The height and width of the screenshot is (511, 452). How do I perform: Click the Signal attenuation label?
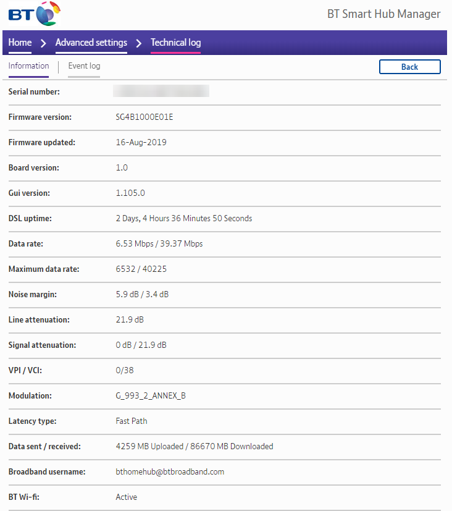click(42, 345)
